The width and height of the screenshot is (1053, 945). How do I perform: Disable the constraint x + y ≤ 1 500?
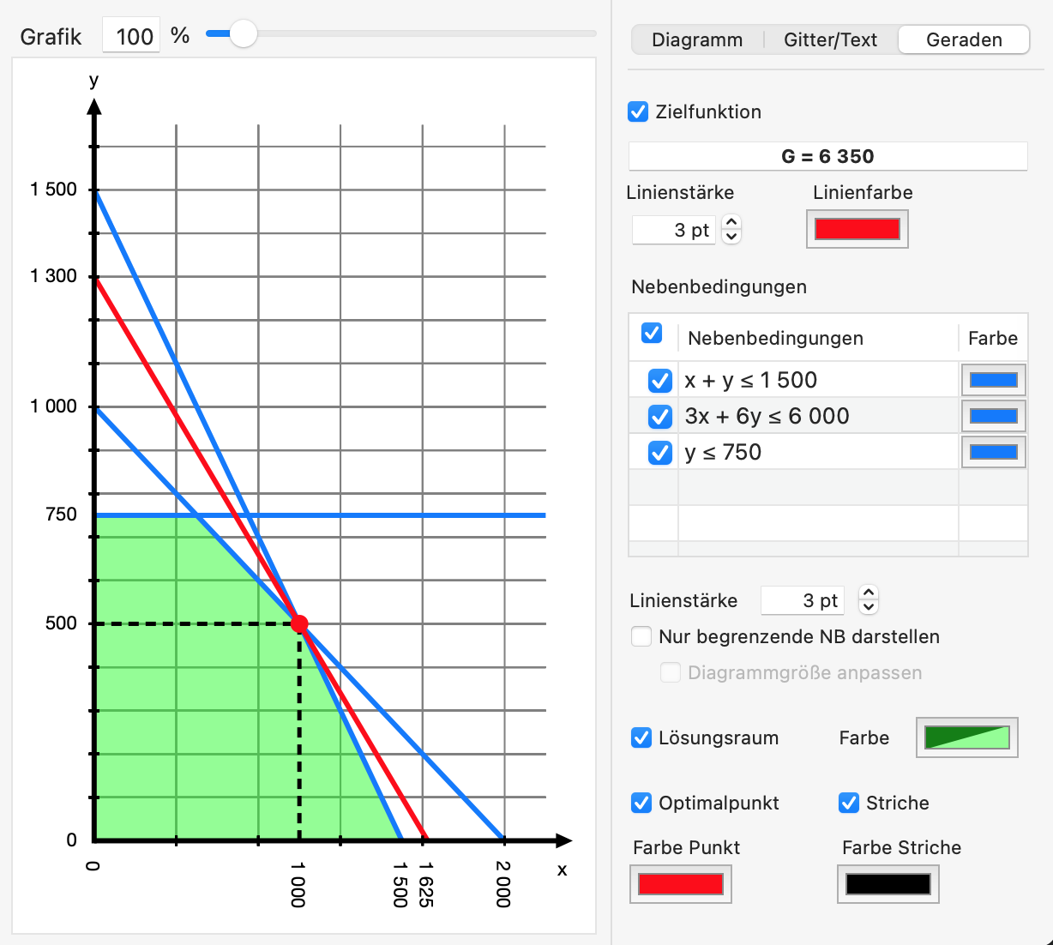(x=659, y=380)
